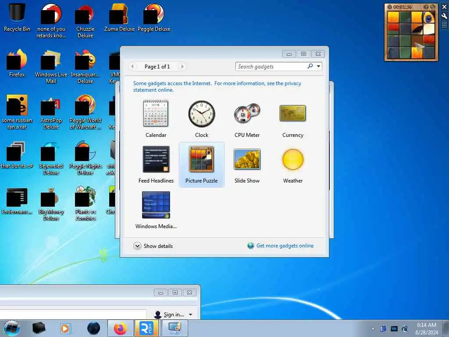The width and height of the screenshot is (449, 337).
Task: Slide the toucan eye puzzle tile
Action: (x=429, y=18)
